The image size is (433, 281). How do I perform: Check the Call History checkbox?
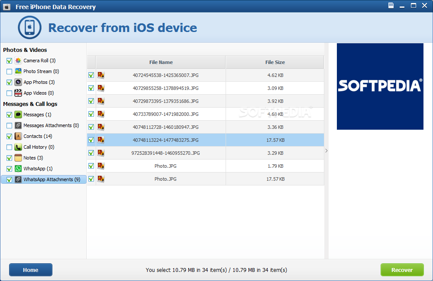tap(9, 147)
